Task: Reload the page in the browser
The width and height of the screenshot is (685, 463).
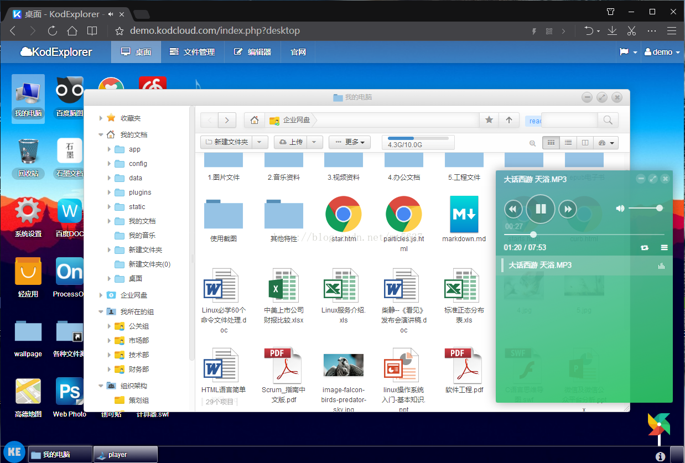Action: (53, 31)
